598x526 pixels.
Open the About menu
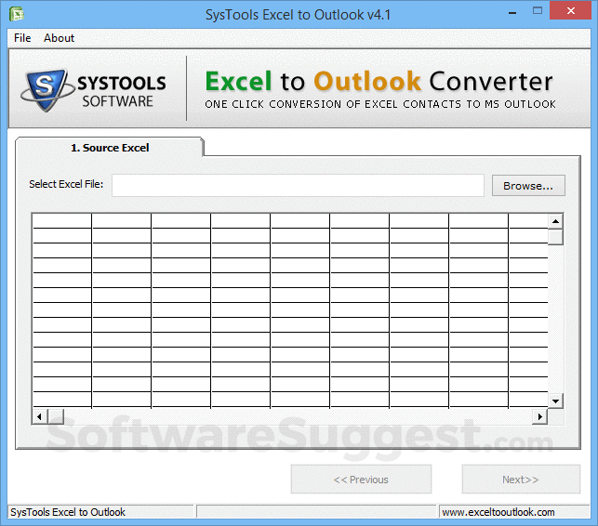[x=59, y=38]
